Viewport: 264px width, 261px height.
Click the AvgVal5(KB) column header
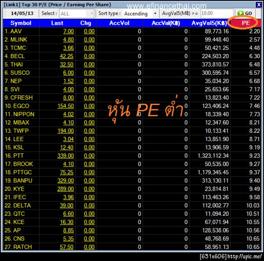[x=209, y=23]
